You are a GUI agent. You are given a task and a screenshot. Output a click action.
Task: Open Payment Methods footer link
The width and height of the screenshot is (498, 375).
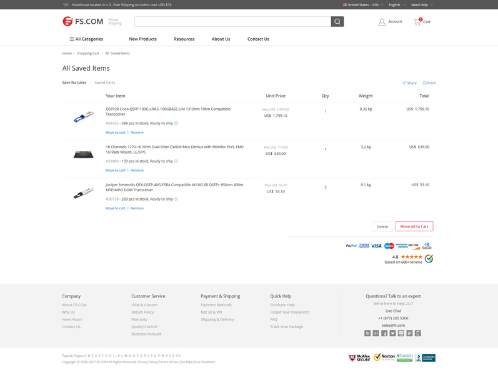pos(216,305)
